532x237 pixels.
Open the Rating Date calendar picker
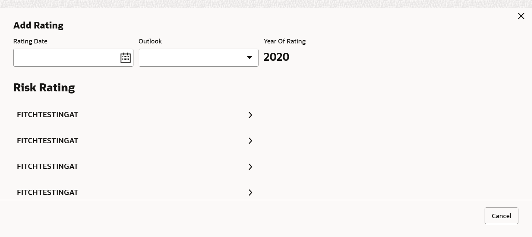(125, 58)
